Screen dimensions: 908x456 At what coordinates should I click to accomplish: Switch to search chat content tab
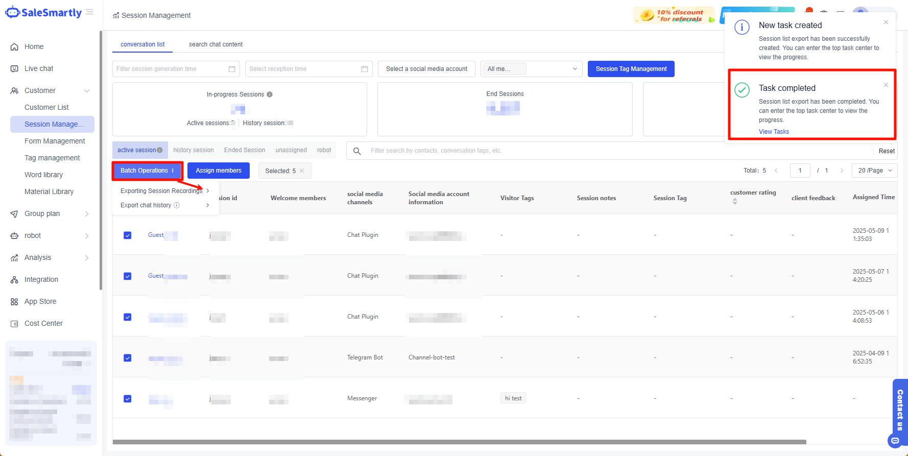click(x=216, y=44)
